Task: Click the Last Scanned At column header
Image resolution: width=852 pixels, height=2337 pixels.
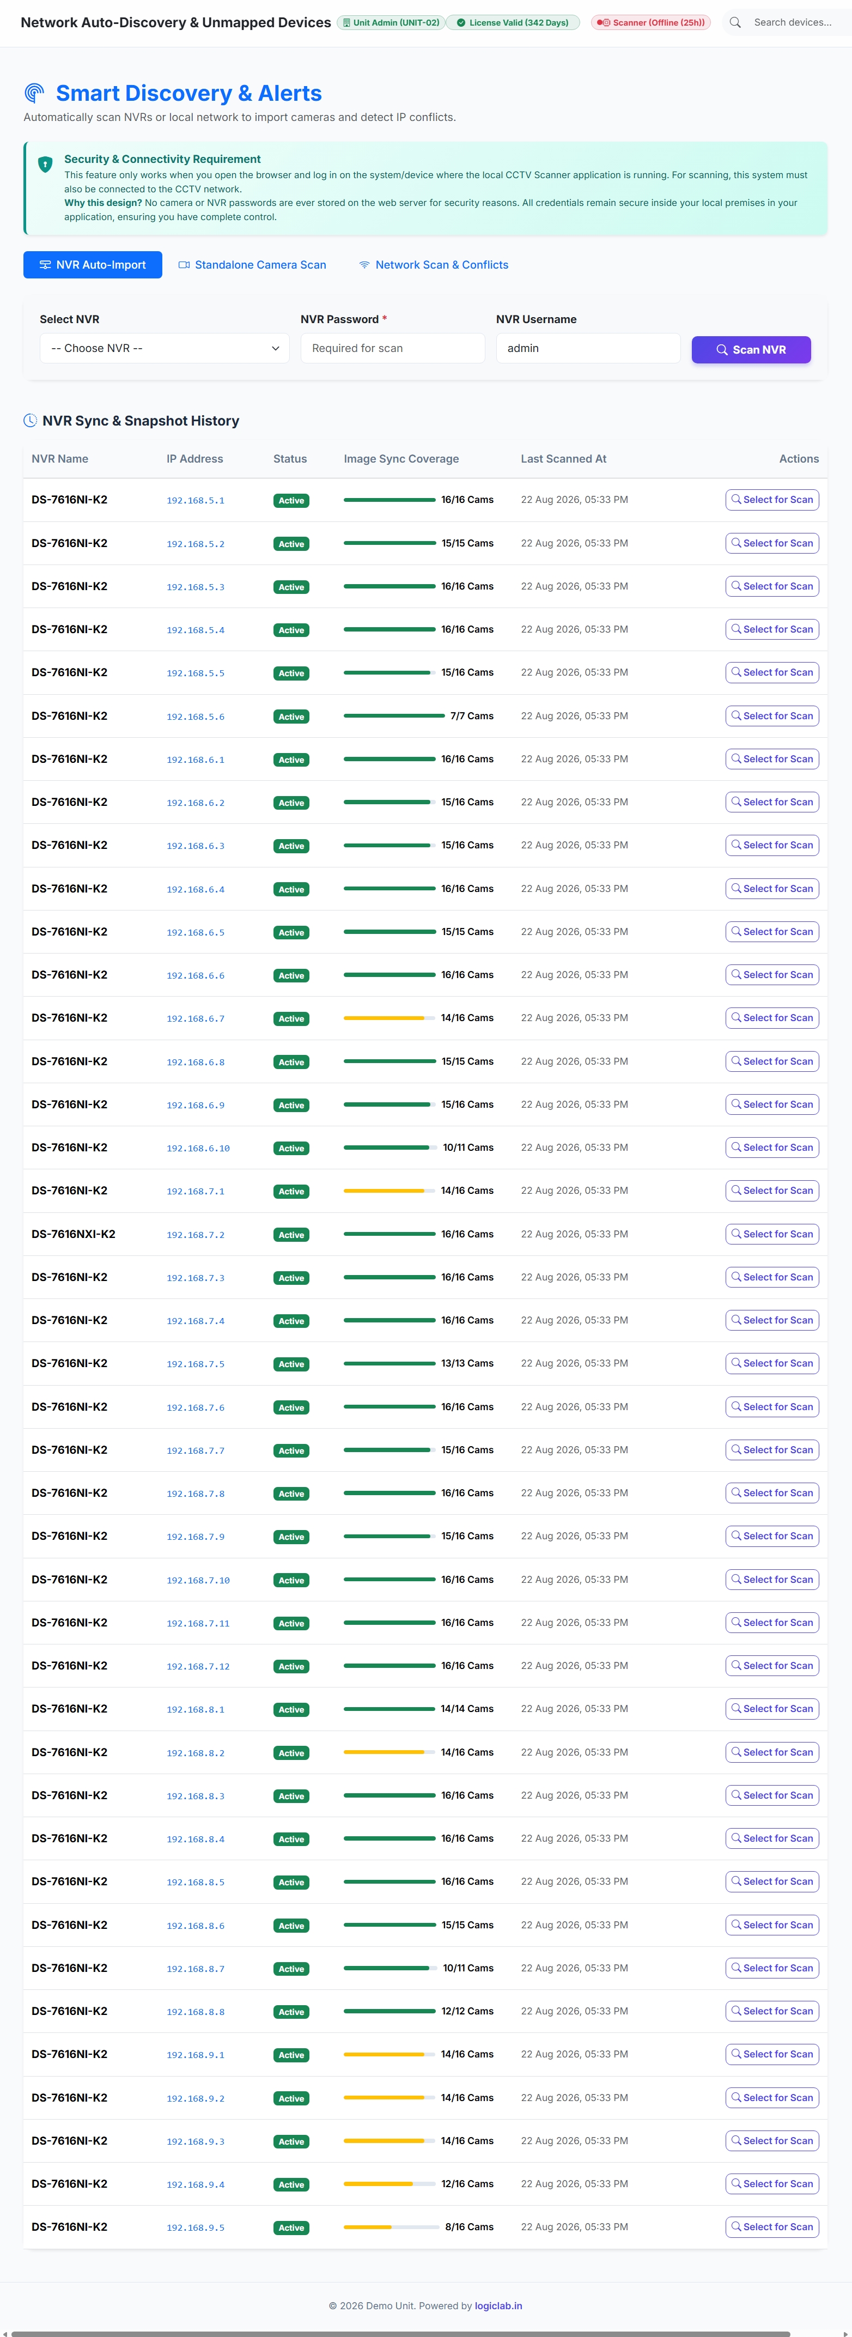Action: coord(563,459)
